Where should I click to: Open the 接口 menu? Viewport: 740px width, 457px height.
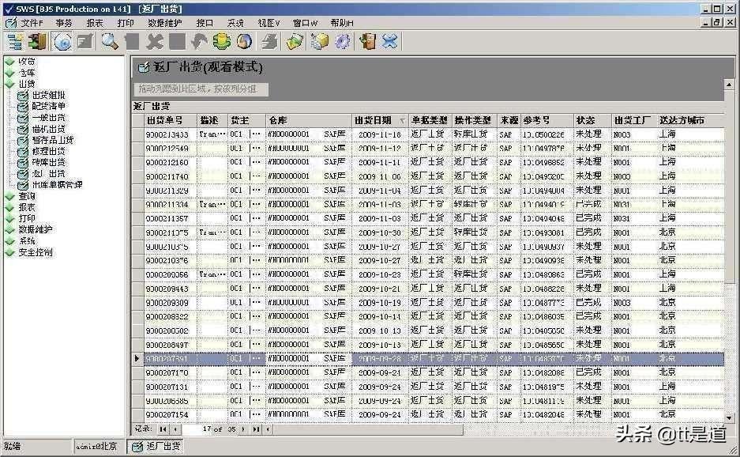coord(205,23)
